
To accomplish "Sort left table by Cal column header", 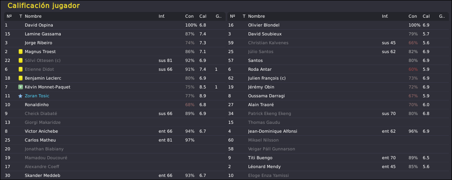I will (x=203, y=16).
